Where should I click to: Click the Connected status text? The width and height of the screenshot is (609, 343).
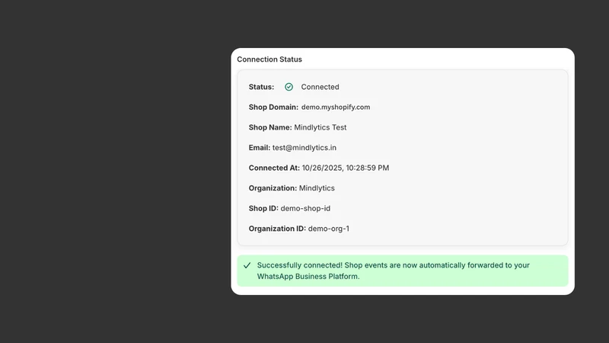pyautogui.click(x=320, y=87)
